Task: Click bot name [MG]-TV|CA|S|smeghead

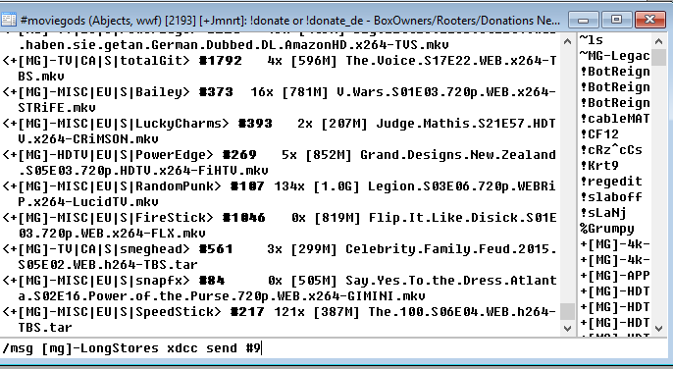Action: (100, 248)
